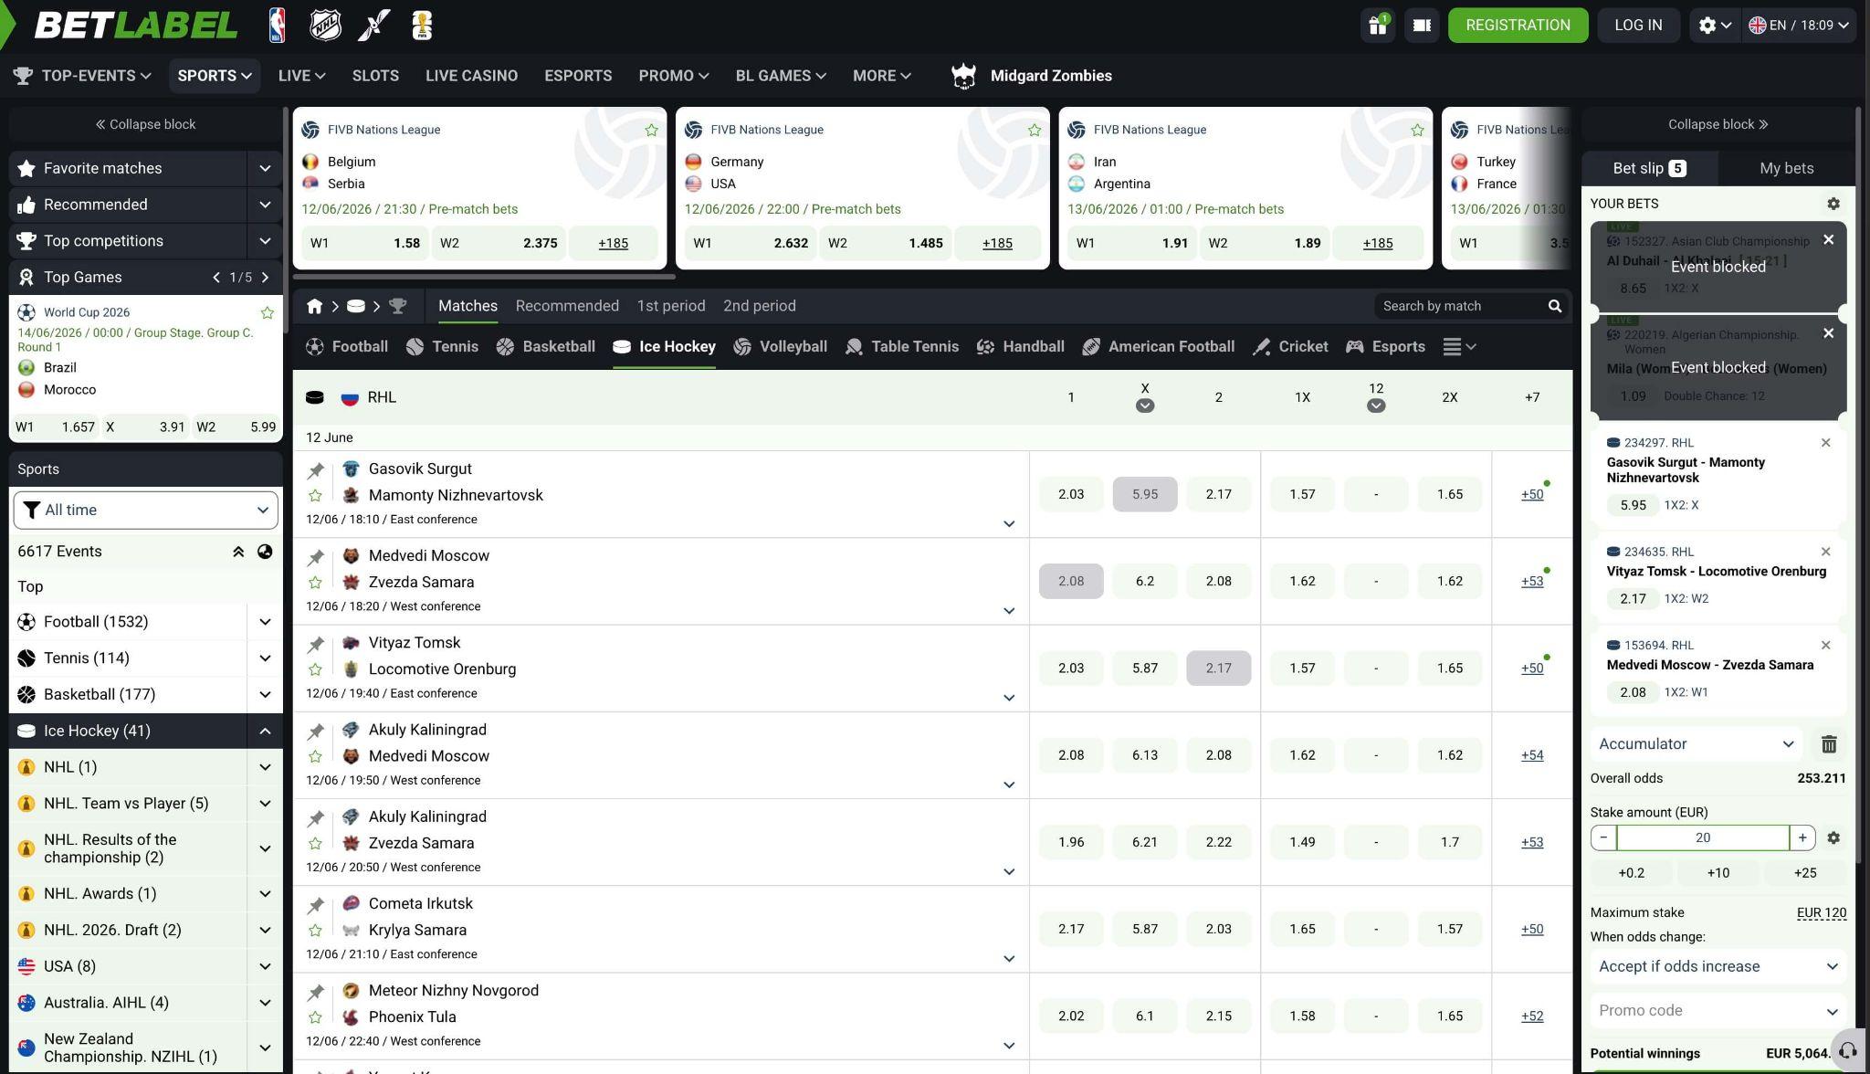The image size is (1870, 1074).
Task: Open more sports list menu icon
Action: (1459, 347)
